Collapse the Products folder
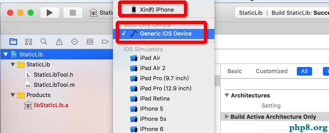The height and width of the screenshot is (133, 329). (13, 95)
